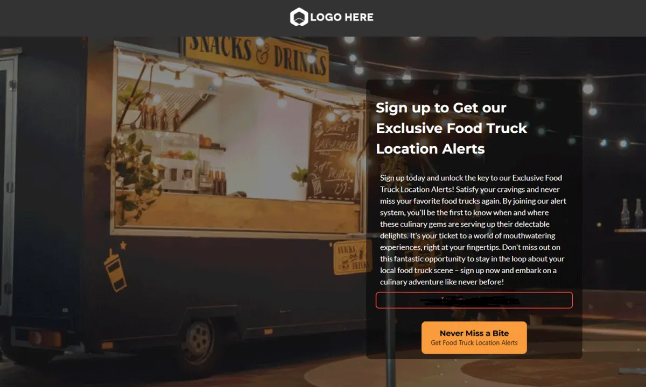The width and height of the screenshot is (646, 387).
Task: Click the bottles on the truck's upper shelf
Action: pyautogui.click(x=160, y=118)
